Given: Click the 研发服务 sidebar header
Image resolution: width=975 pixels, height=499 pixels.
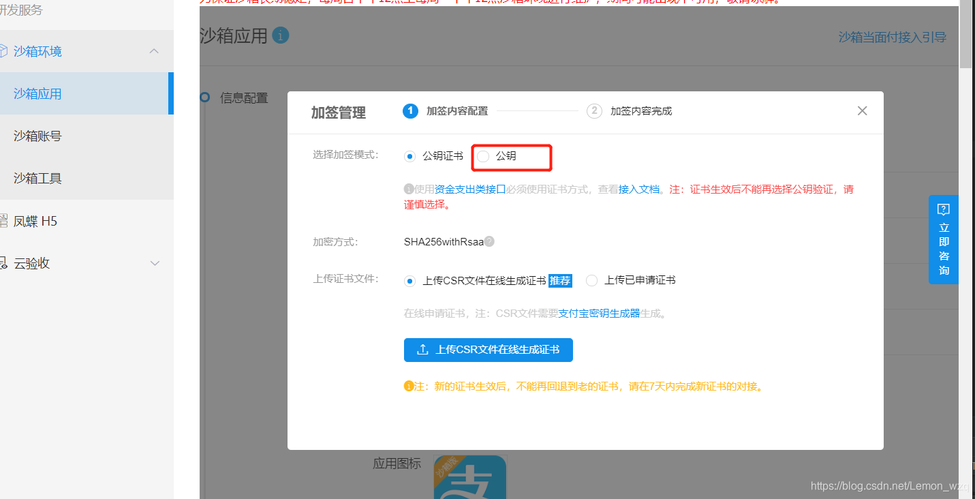Looking at the screenshot, I should pos(21,10).
